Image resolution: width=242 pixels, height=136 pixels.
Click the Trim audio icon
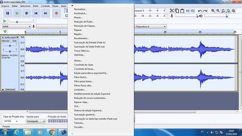pos(188,11)
